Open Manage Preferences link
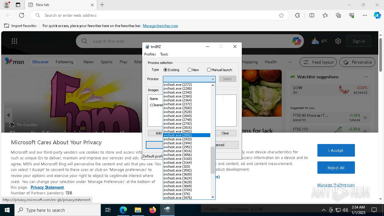384x216 pixels. coord(336,185)
